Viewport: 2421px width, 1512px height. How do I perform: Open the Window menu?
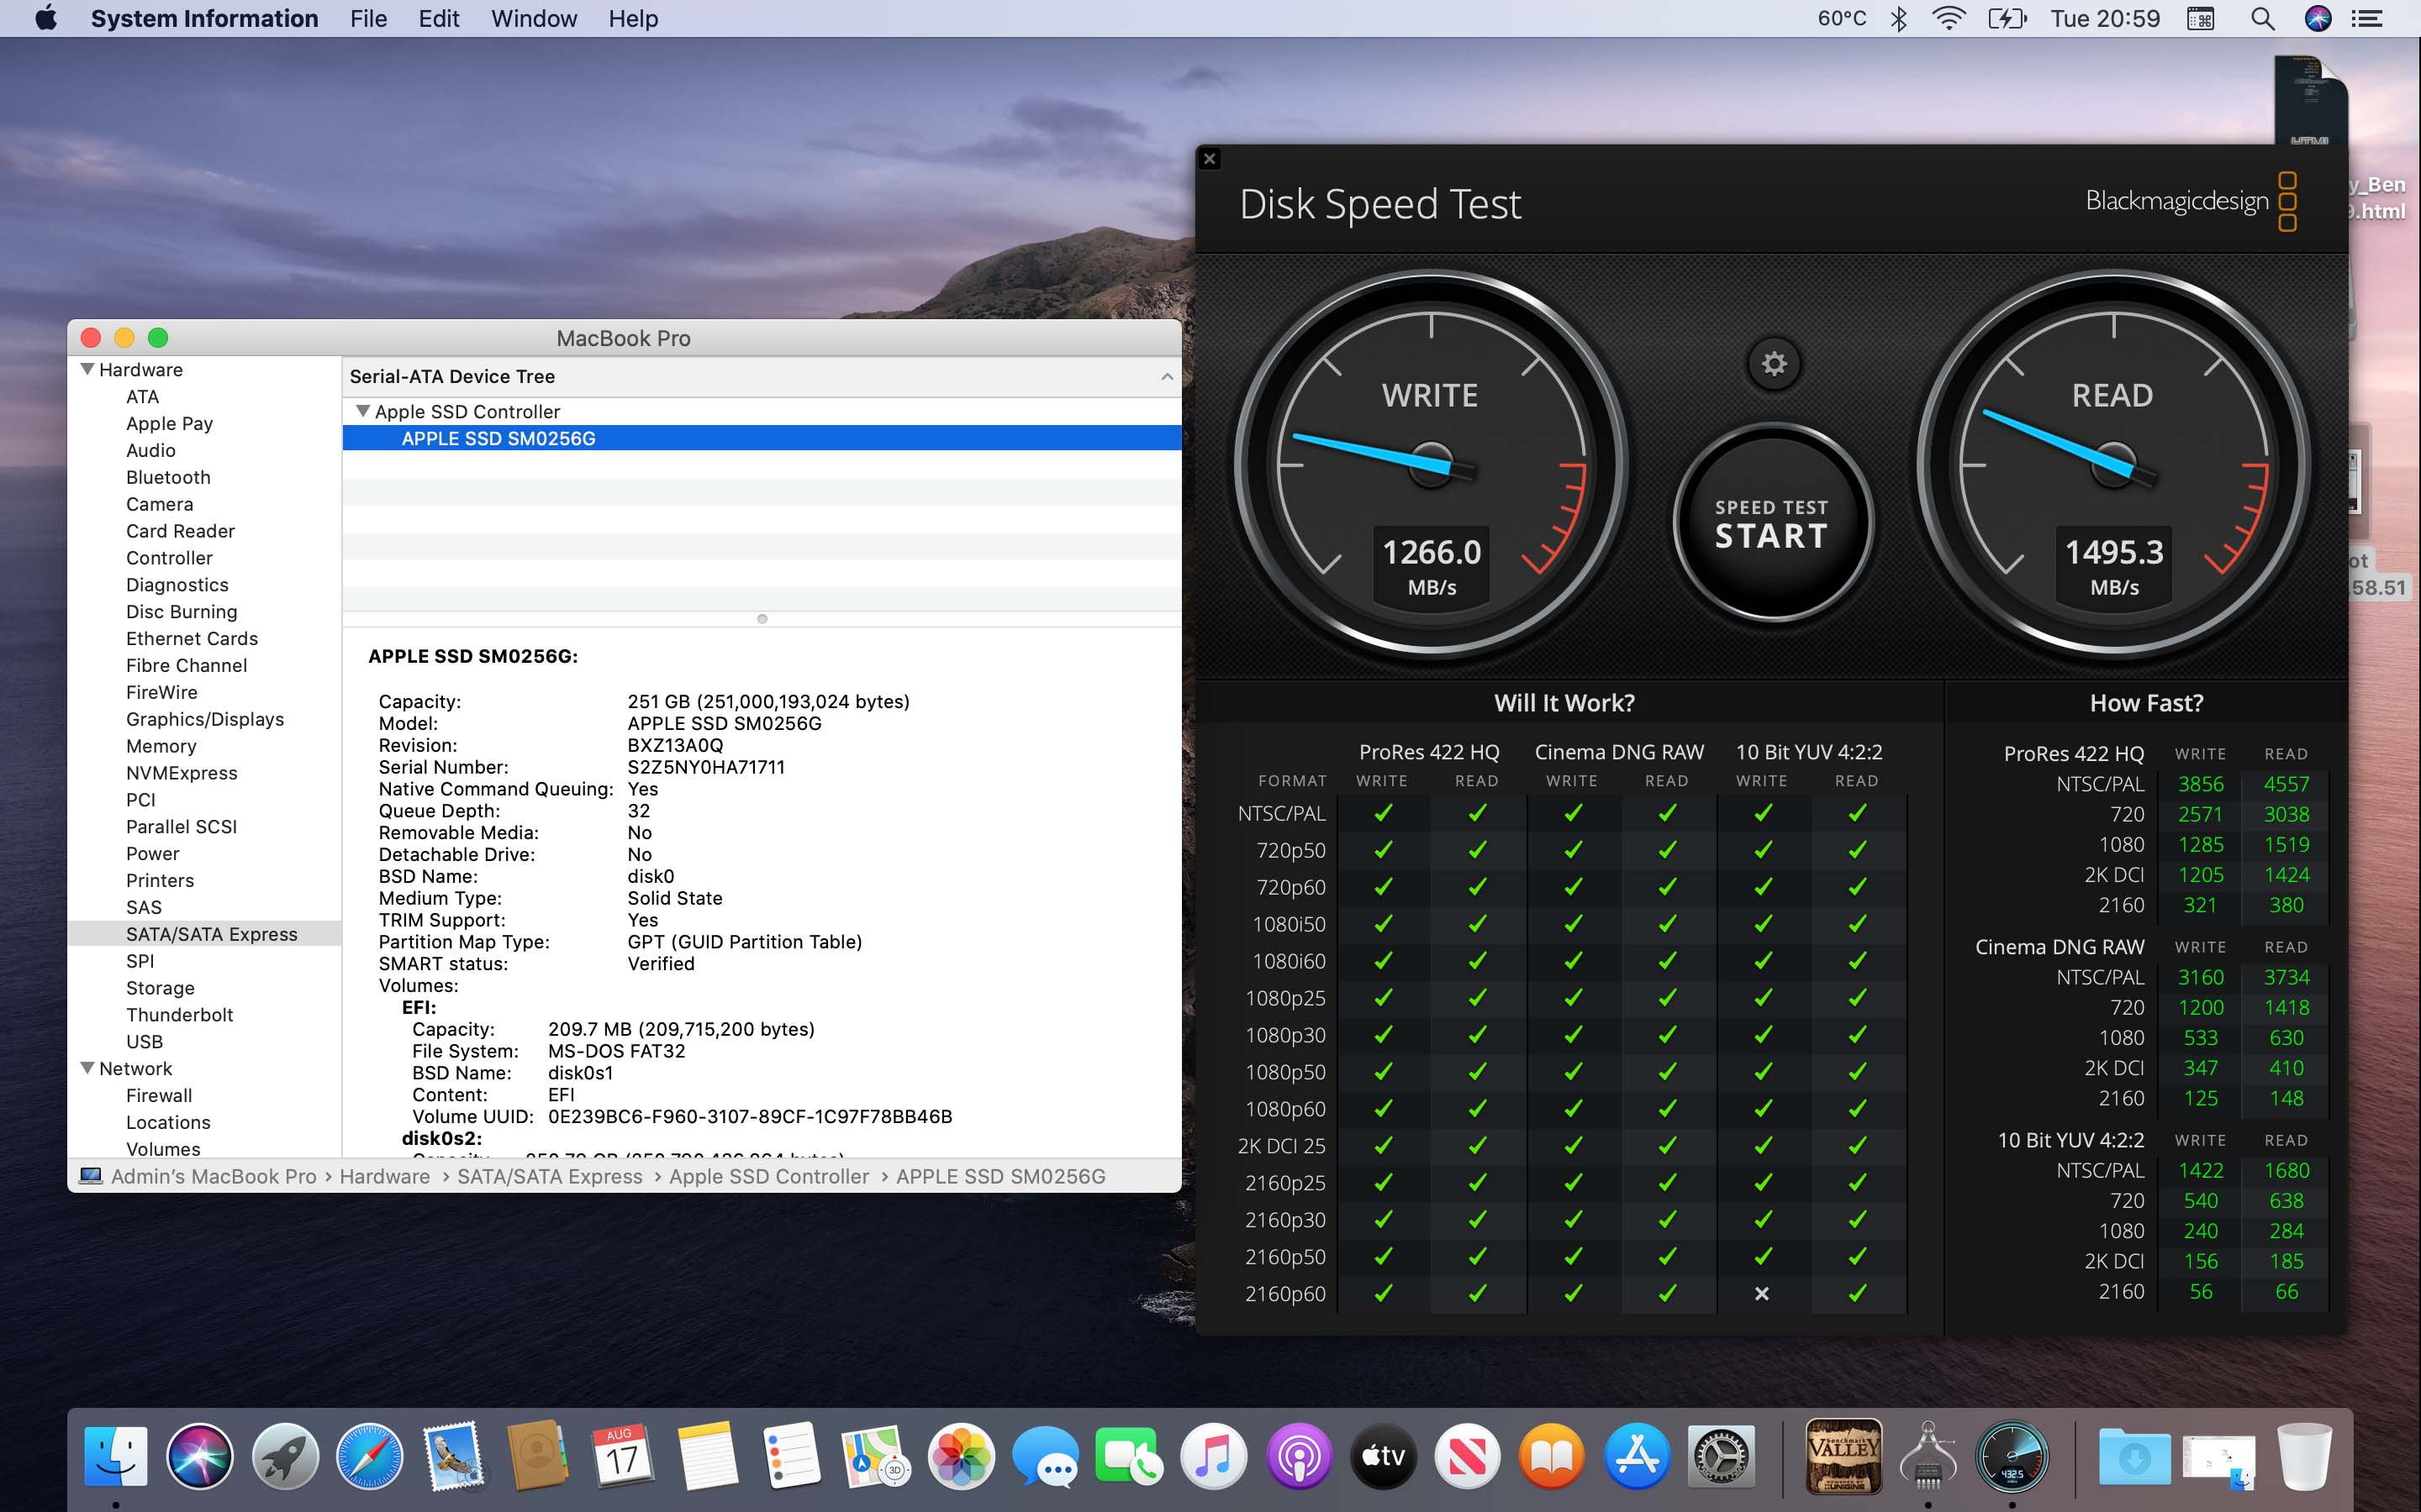click(x=533, y=19)
